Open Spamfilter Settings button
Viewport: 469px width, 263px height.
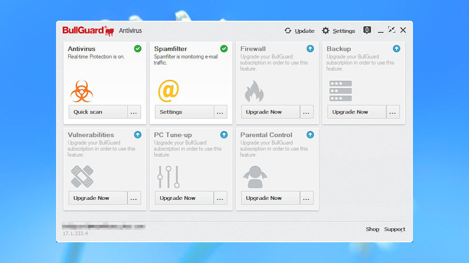click(184, 112)
